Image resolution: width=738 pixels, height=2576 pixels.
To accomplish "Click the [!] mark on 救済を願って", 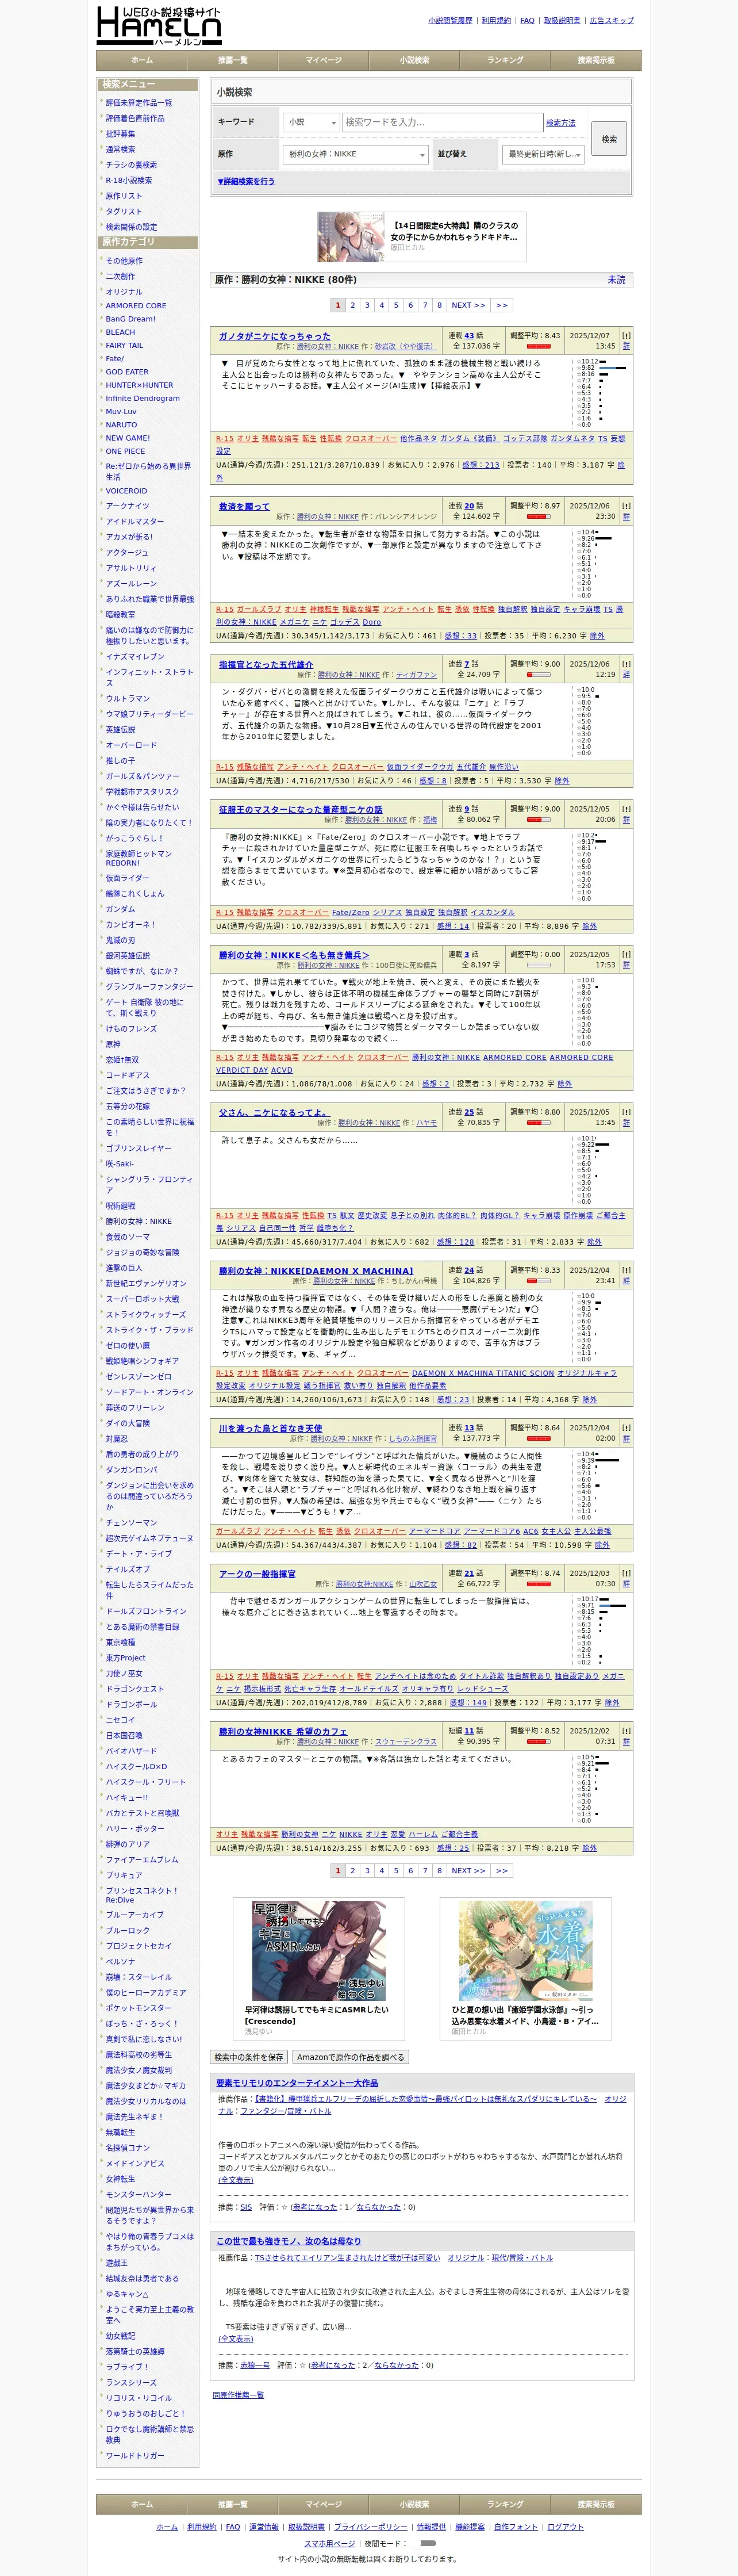I will tap(626, 505).
